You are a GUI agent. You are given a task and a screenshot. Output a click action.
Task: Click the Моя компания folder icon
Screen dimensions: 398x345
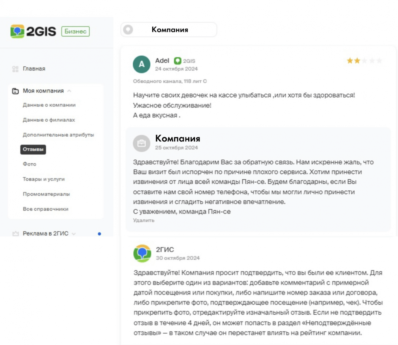(x=15, y=91)
